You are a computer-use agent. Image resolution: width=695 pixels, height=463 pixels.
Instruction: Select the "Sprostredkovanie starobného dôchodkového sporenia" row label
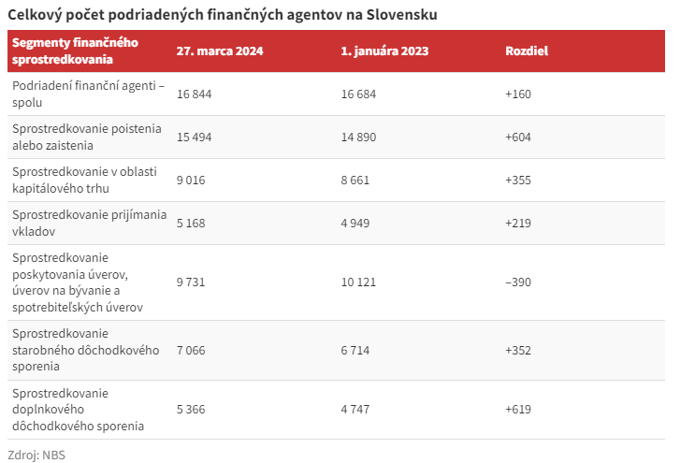pos(74,350)
